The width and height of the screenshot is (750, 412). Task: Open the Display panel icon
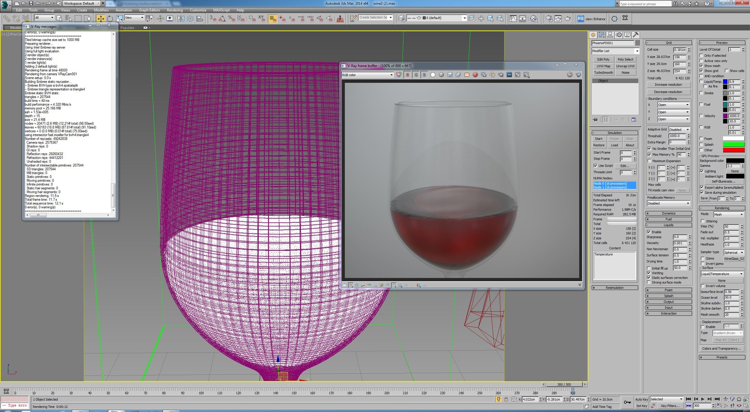point(627,35)
